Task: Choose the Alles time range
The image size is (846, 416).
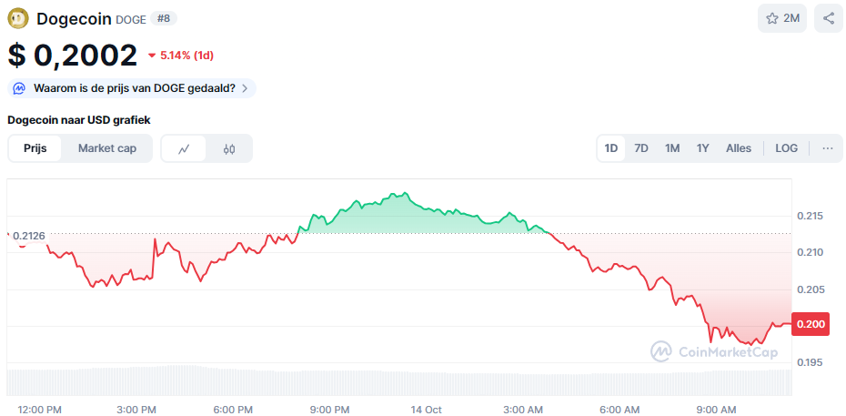Action: [x=739, y=148]
